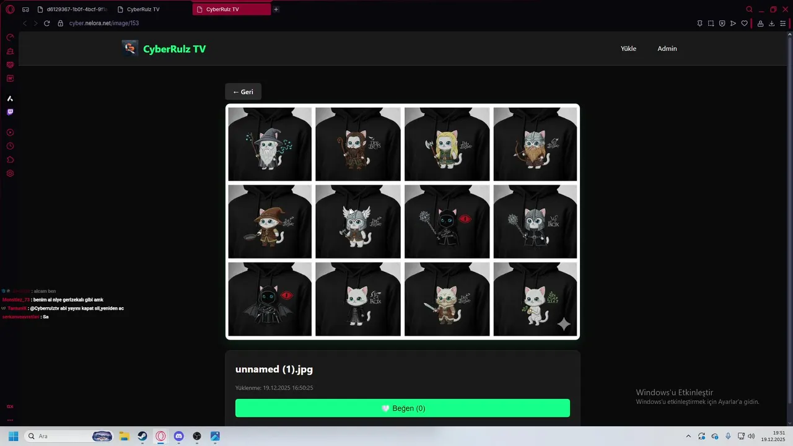Click the CyberRulz TV logo image
Viewport: 793px width, 446px height.
click(x=129, y=48)
